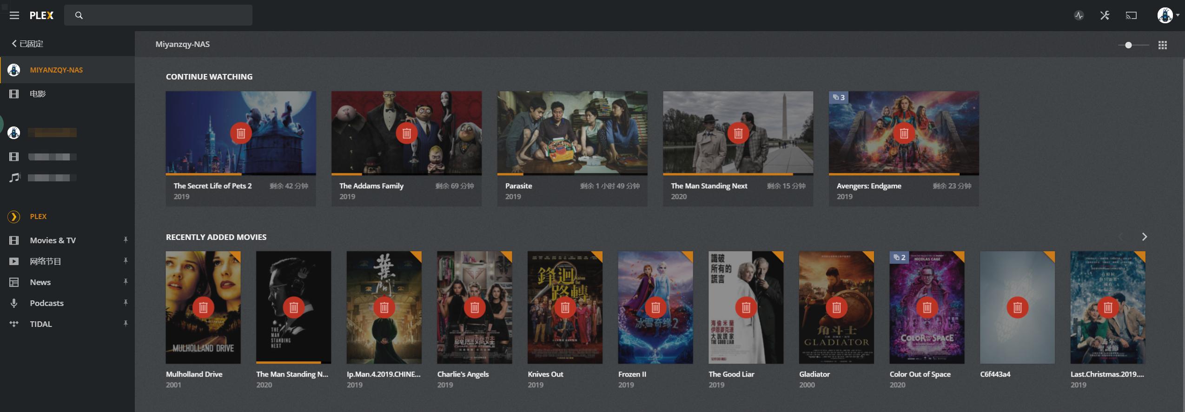Delete The Man Standing Next in Continue Watching
This screenshot has width=1185, height=412.
738,133
